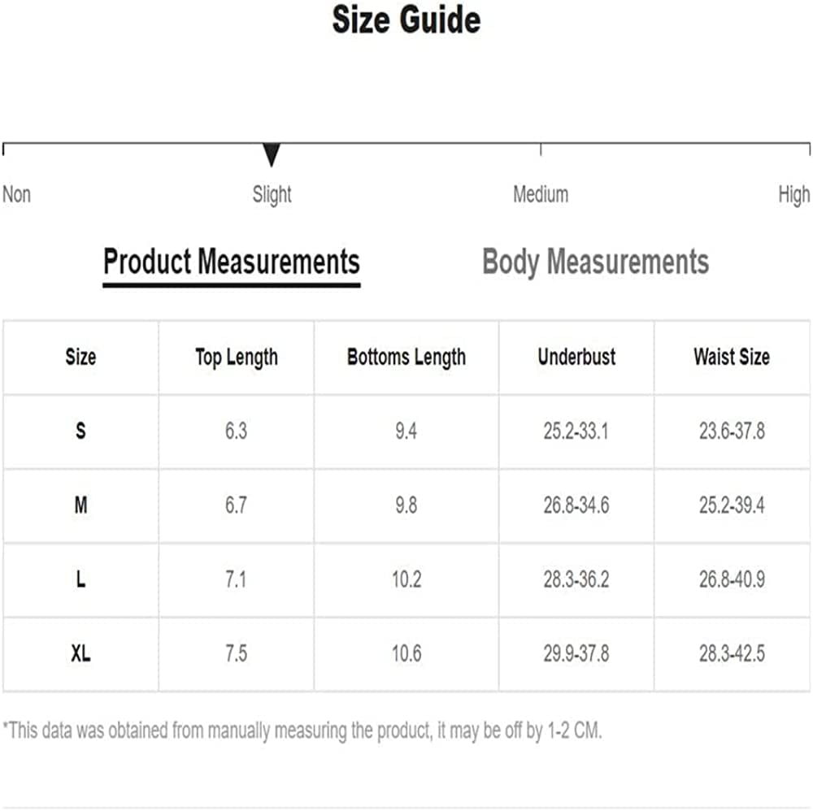Click the Slight stretch label
This screenshot has height=811, width=813.
coord(272,195)
